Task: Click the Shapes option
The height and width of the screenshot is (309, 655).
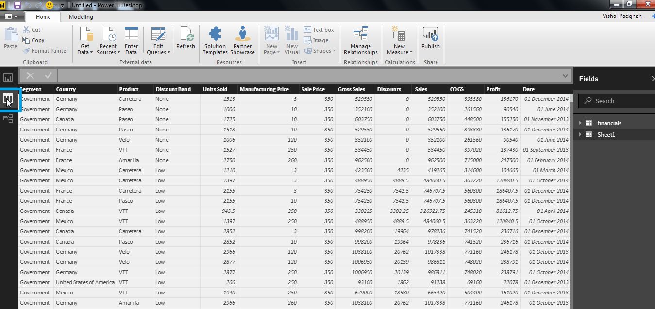Action: [320, 51]
